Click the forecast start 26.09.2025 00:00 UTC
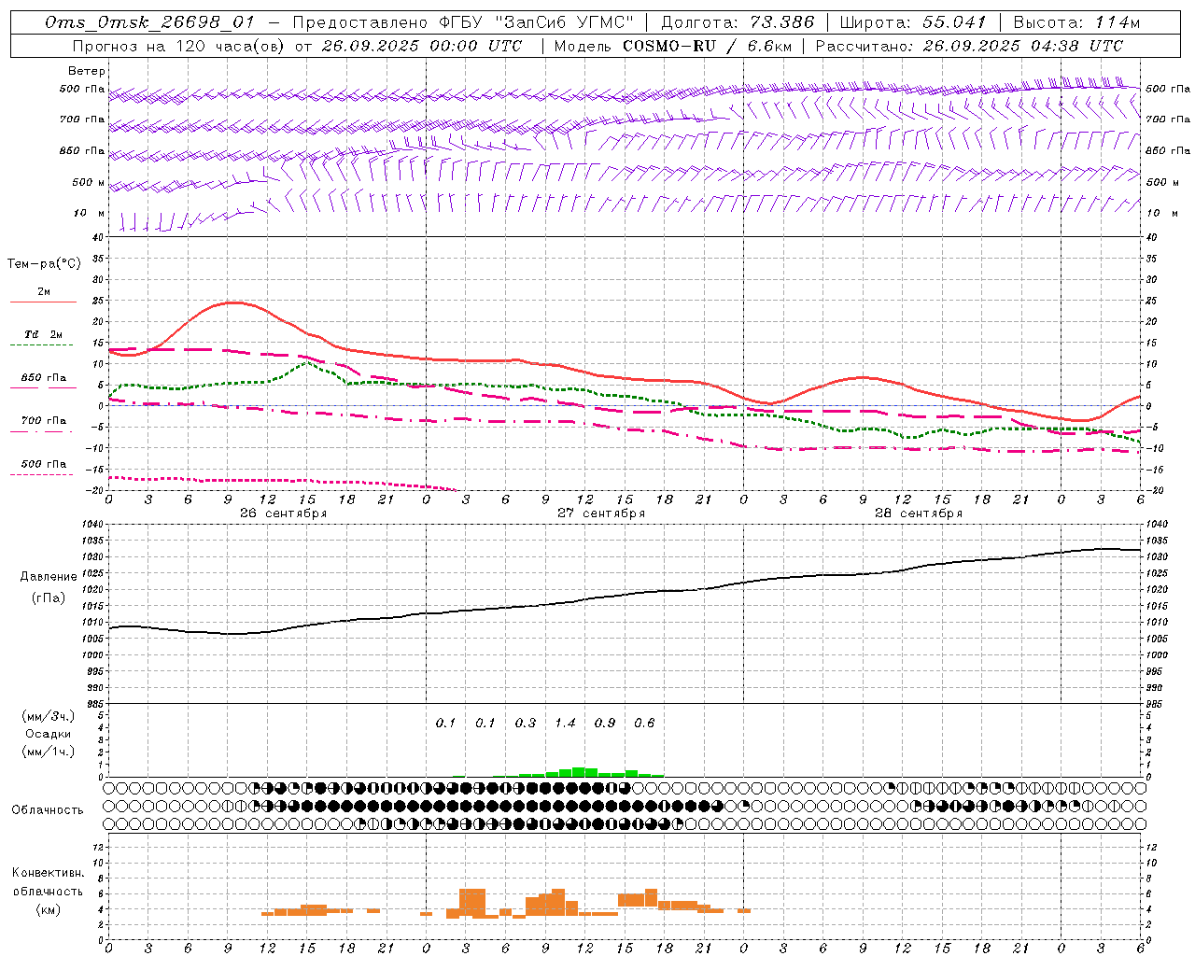1195x956 pixels. pyautogui.click(x=422, y=46)
